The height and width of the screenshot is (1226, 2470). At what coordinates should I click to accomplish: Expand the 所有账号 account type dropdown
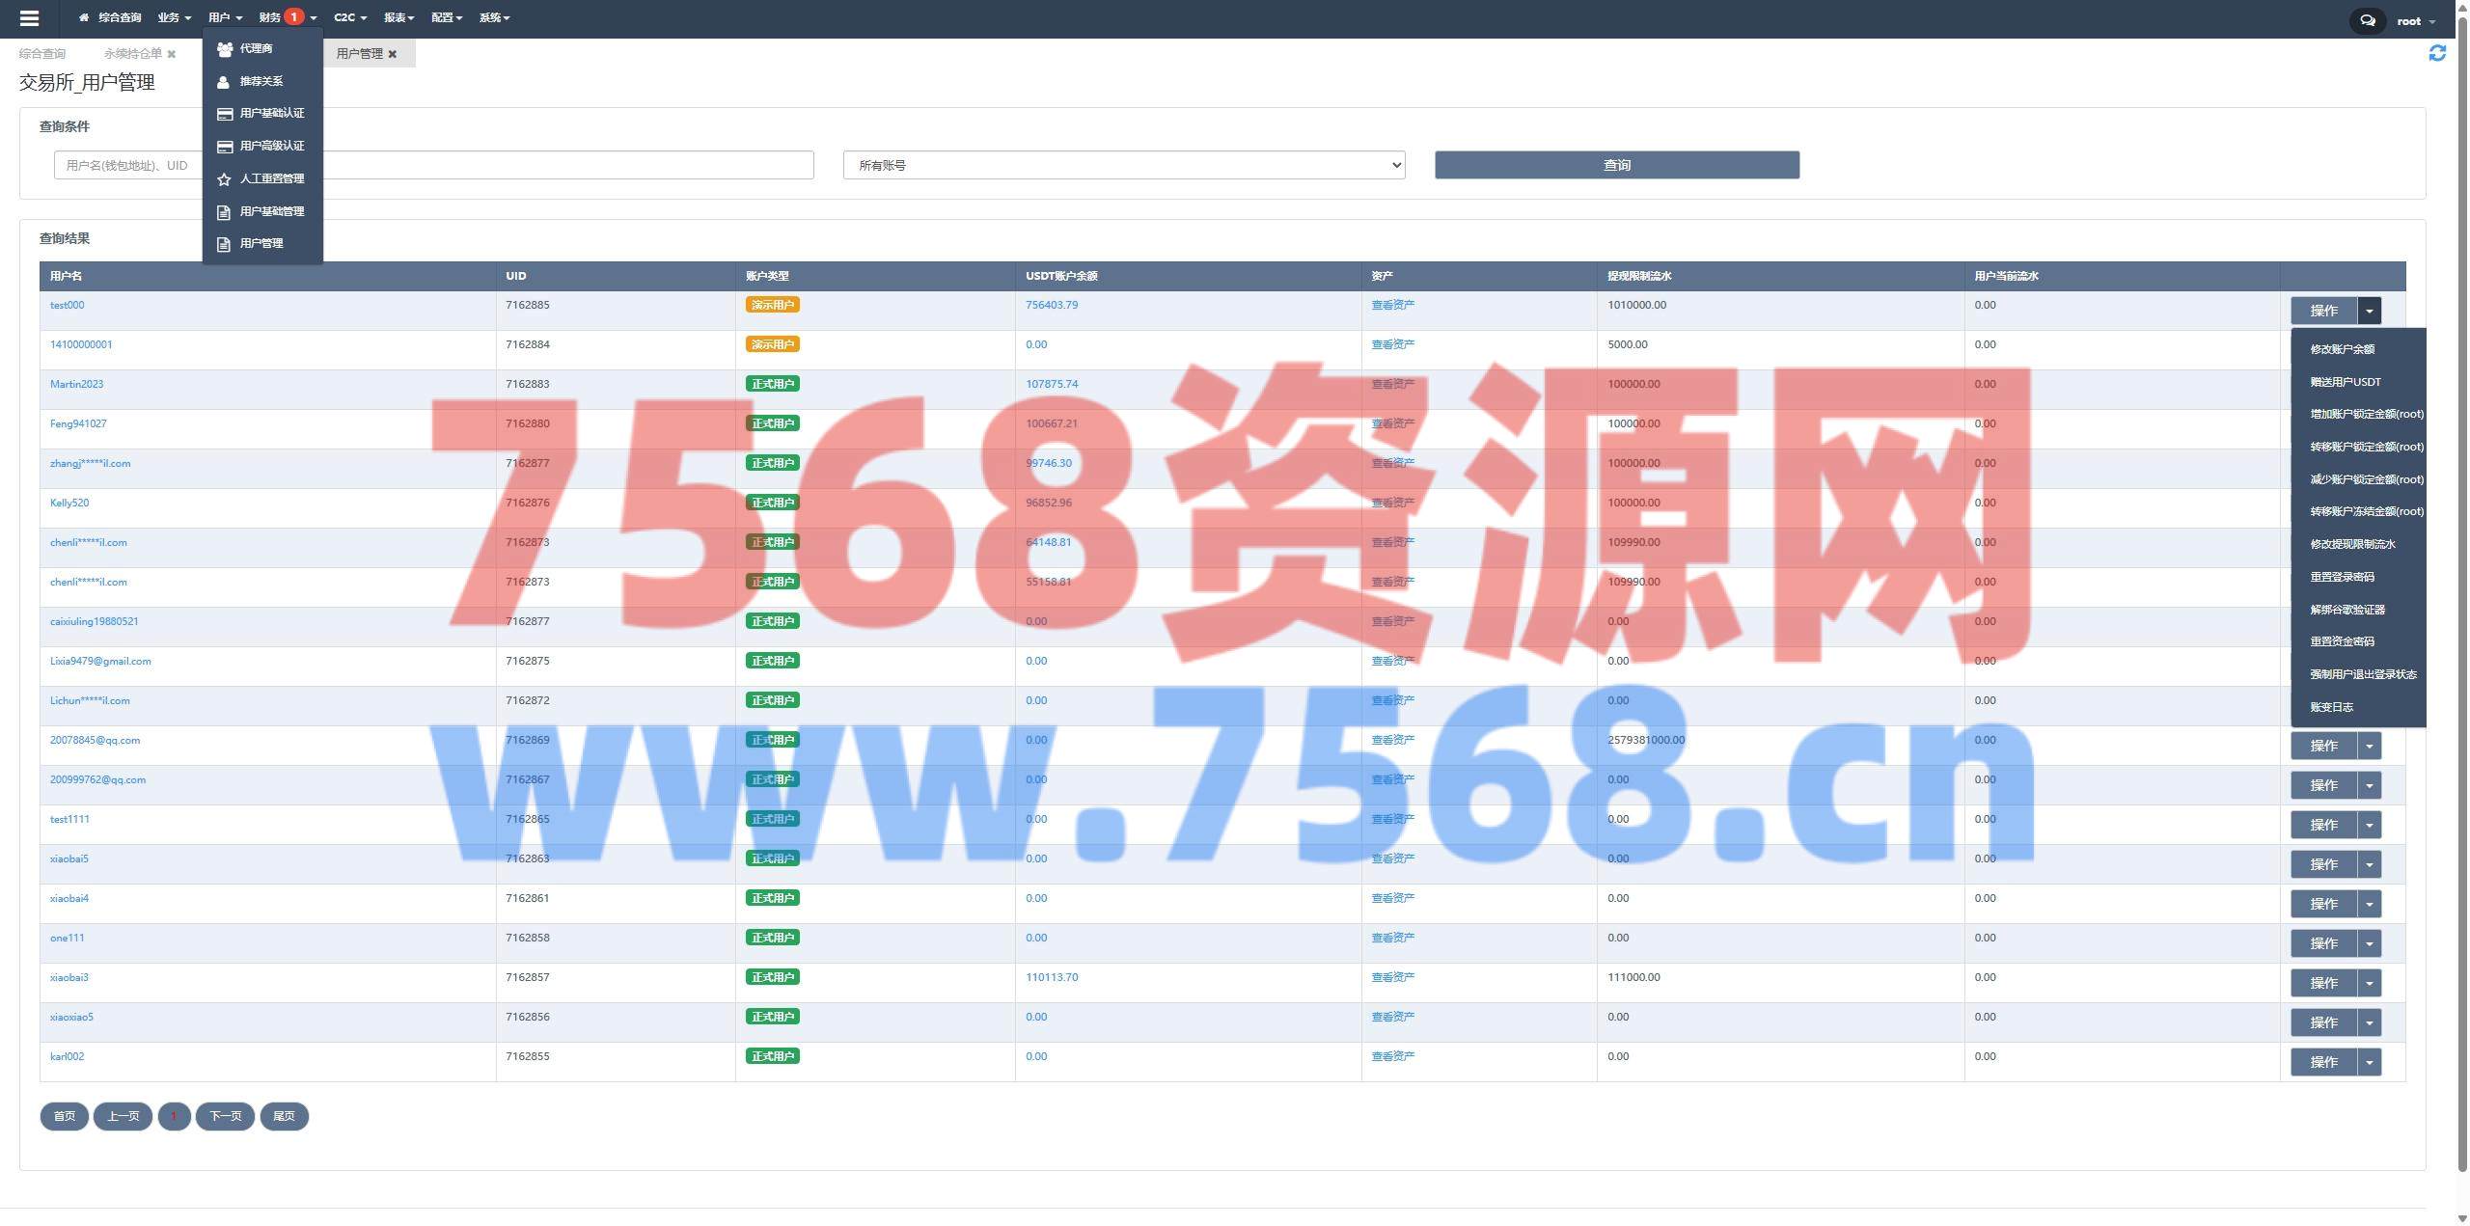pos(1123,165)
